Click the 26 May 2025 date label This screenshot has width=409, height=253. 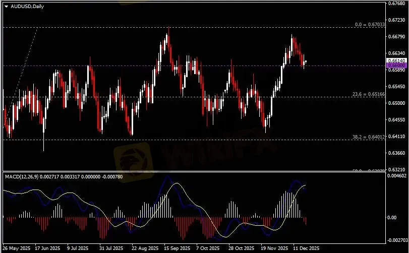click(16, 248)
